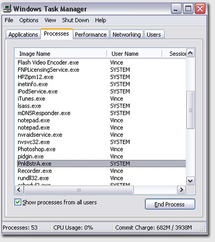The height and width of the screenshot is (242, 215).
Task: Sort by Image Name column header
Action: point(61,54)
